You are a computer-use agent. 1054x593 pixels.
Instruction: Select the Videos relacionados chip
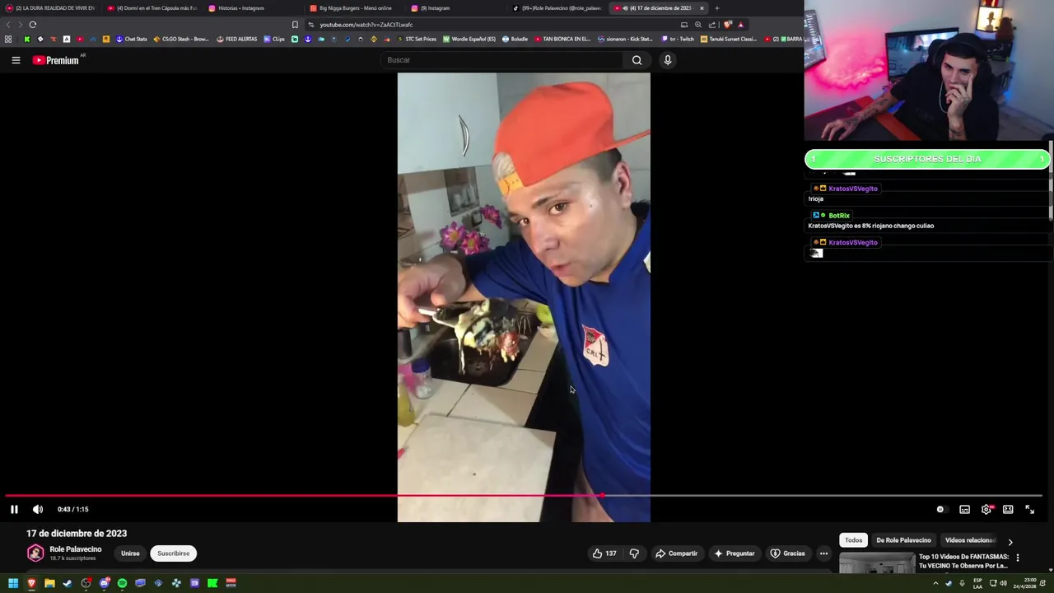pos(970,540)
